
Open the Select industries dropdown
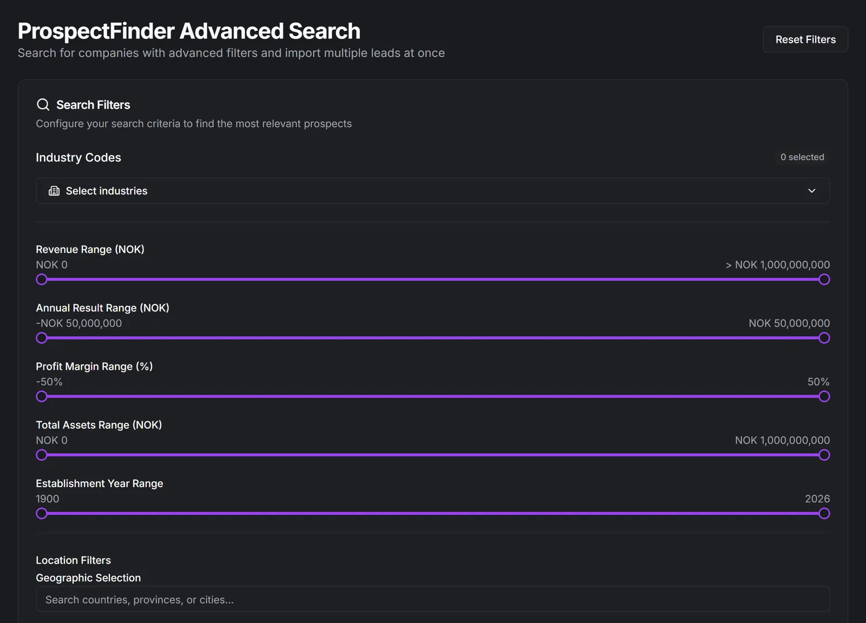click(x=432, y=191)
